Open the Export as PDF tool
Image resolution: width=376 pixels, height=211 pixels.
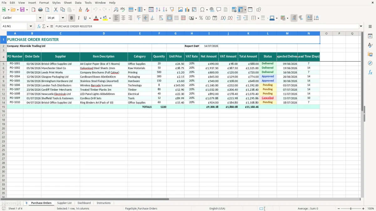coord(34,10)
